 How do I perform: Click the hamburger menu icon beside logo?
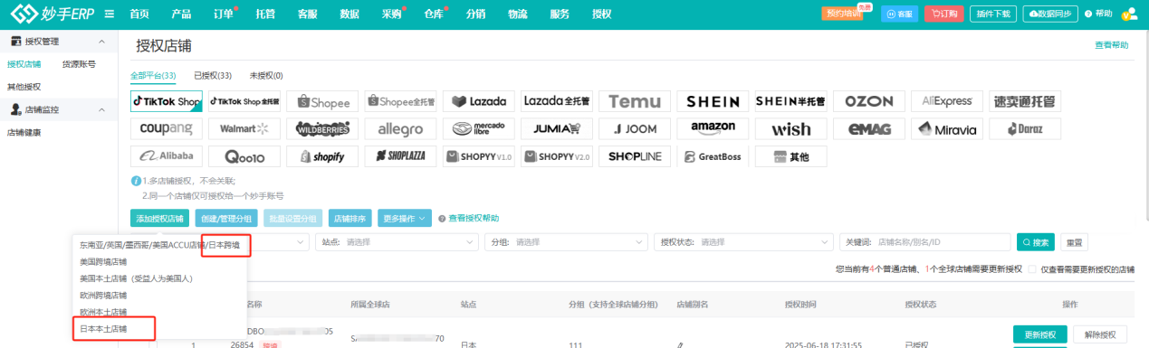pos(109,14)
